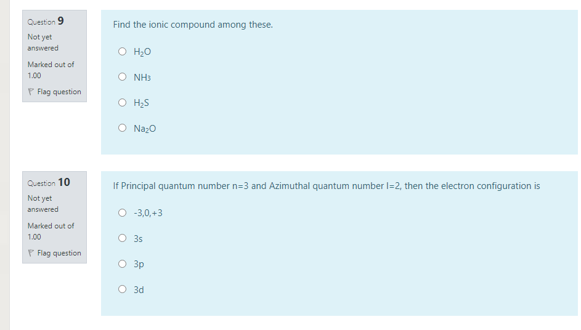Click the NH3 answer label text

pyautogui.click(x=142, y=78)
